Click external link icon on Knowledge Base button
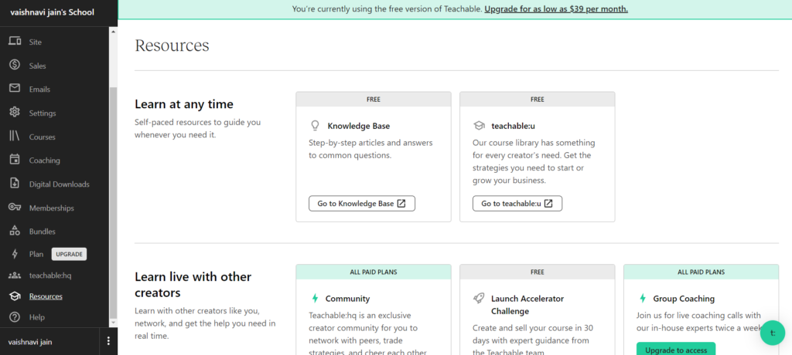792x355 pixels. point(401,204)
